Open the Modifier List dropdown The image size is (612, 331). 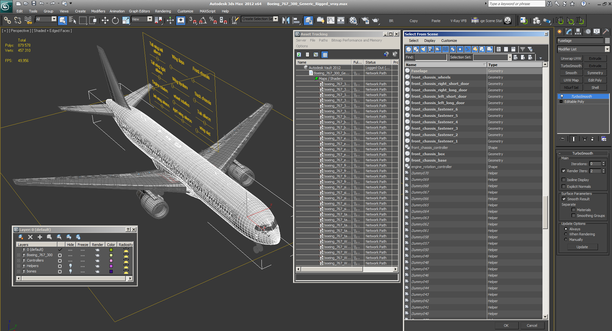coord(583,49)
